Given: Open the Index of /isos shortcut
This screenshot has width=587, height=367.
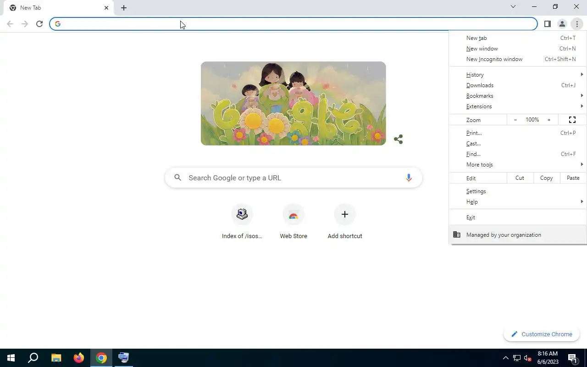Looking at the screenshot, I should coord(242,222).
